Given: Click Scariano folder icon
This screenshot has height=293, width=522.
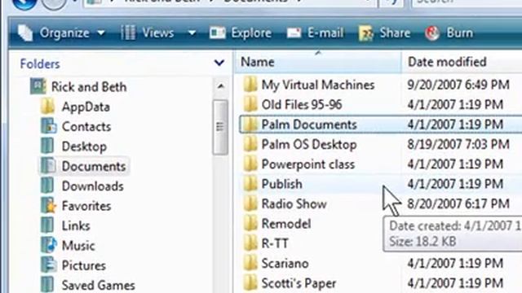Looking at the screenshot, I should tap(250, 263).
